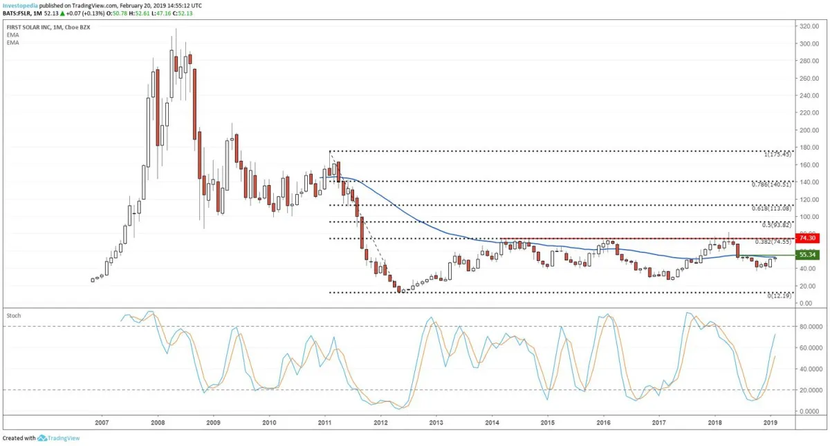Click the 2016 year label on time axis
830x446 pixels.
point(603,422)
